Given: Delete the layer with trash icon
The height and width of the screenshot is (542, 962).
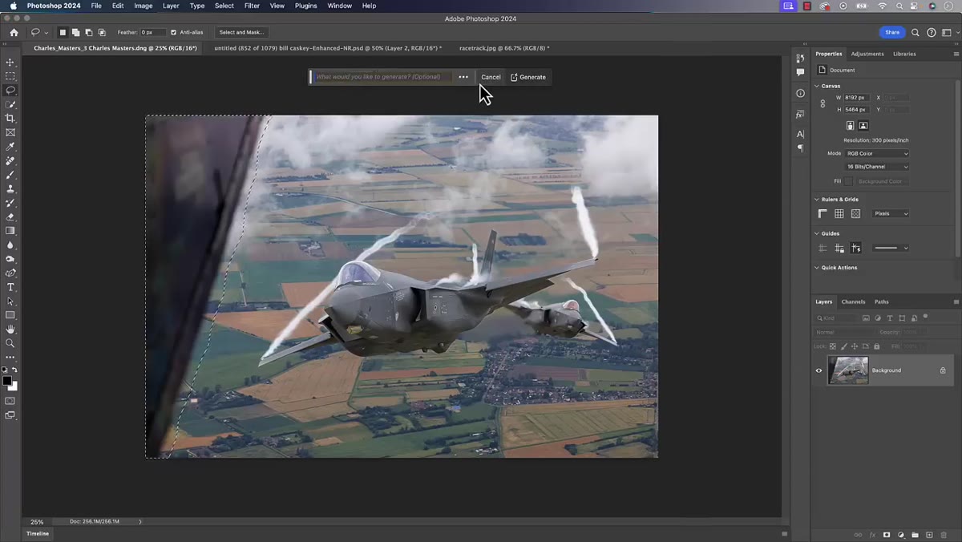Looking at the screenshot, I should pos(944,535).
